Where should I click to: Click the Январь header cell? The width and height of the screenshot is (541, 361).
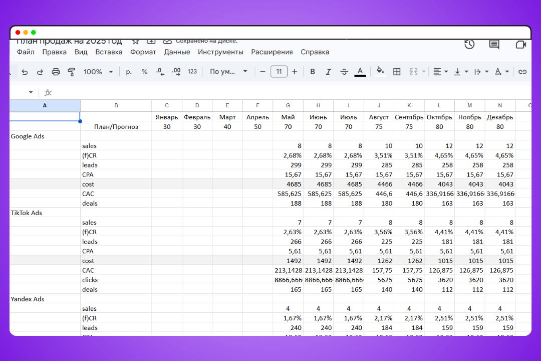coord(167,117)
